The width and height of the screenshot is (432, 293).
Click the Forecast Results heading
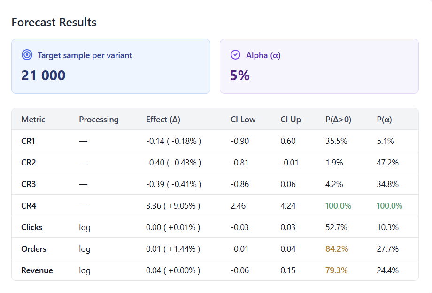tap(54, 22)
